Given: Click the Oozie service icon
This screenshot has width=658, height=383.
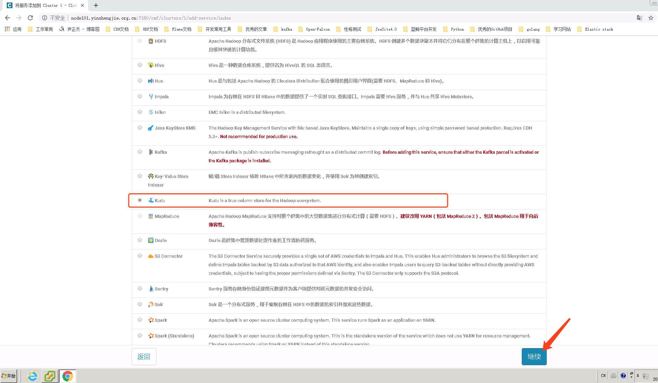Looking at the screenshot, I should coord(151,240).
